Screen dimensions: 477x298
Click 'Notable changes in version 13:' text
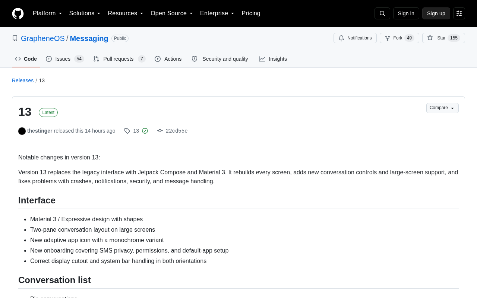coord(59,157)
